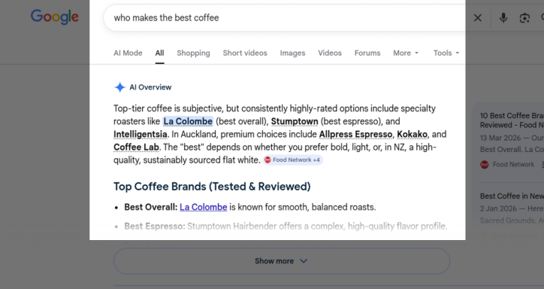Select the 13 Mar 2026 date text
Viewport: 544px width, 289px height.
(500, 138)
